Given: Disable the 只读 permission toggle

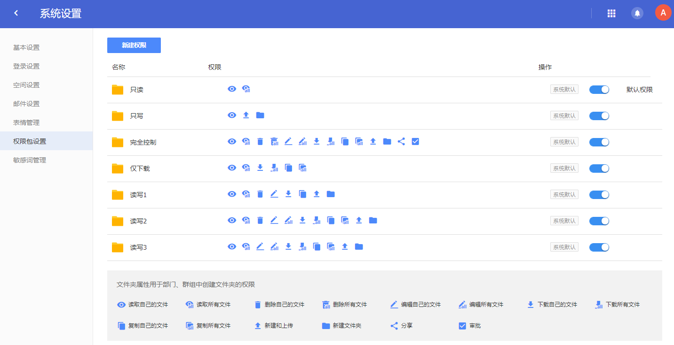Looking at the screenshot, I should click(x=599, y=89).
